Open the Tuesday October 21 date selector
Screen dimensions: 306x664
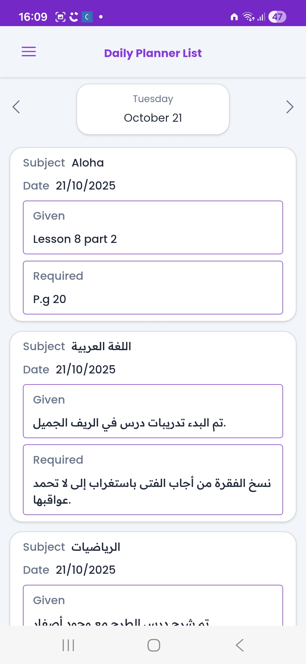coord(153,109)
